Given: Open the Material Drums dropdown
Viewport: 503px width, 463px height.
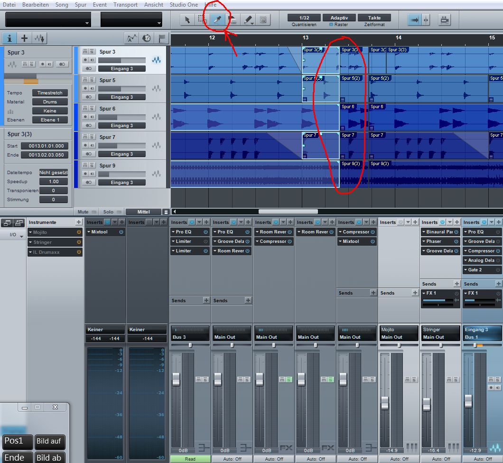Looking at the screenshot, I should pyautogui.click(x=50, y=102).
